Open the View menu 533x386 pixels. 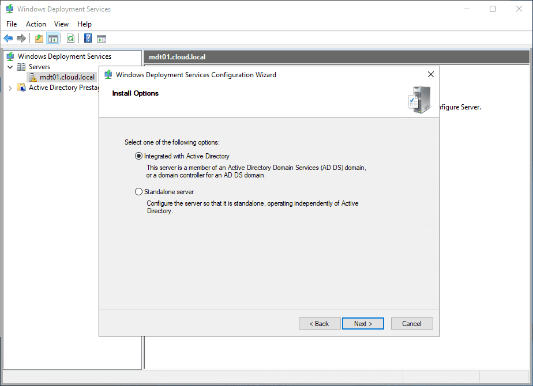[62, 24]
